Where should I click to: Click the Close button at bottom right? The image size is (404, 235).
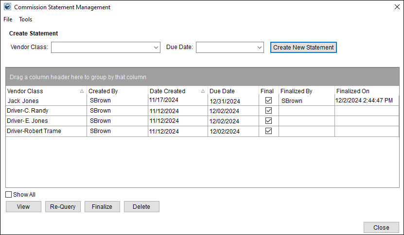381,228
